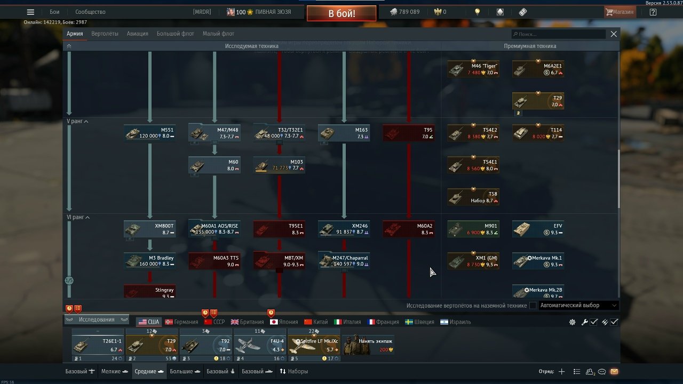Viewport: 683px width, 384px height.
Task: Open the Автоматический выбор dropdown
Action: click(x=578, y=306)
